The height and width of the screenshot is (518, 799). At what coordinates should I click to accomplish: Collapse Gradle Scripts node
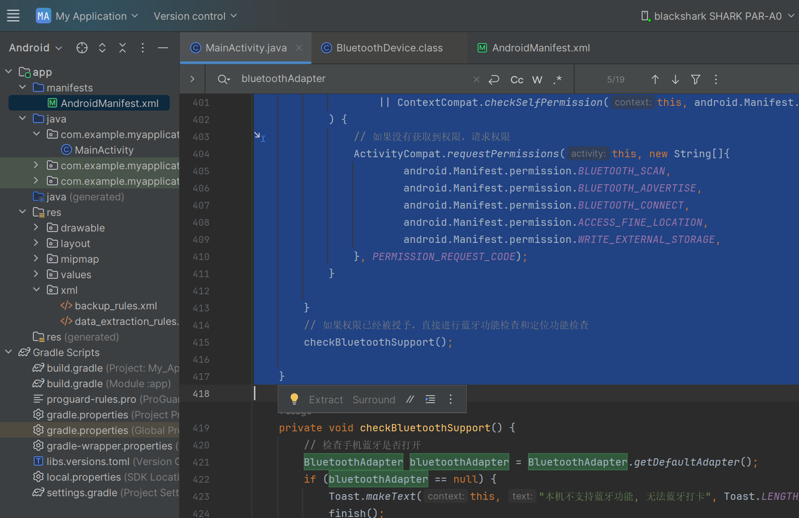point(8,352)
